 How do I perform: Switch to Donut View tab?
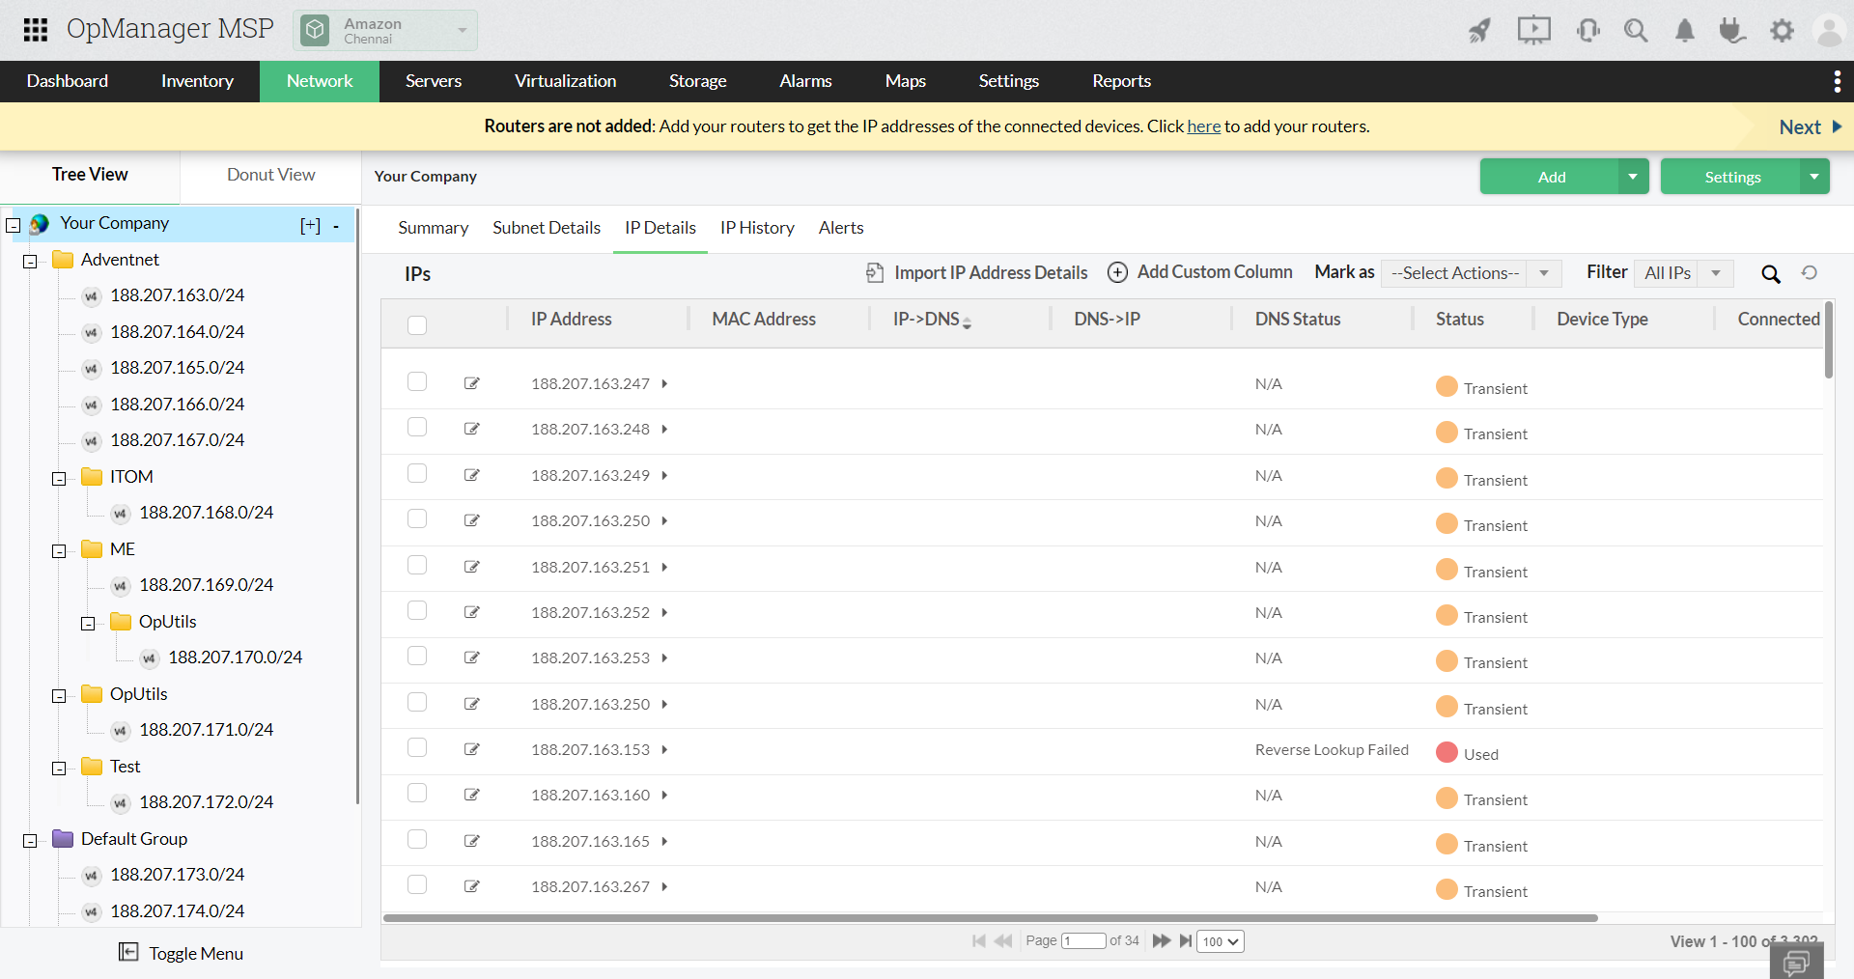pyautogui.click(x=271, y=175)
